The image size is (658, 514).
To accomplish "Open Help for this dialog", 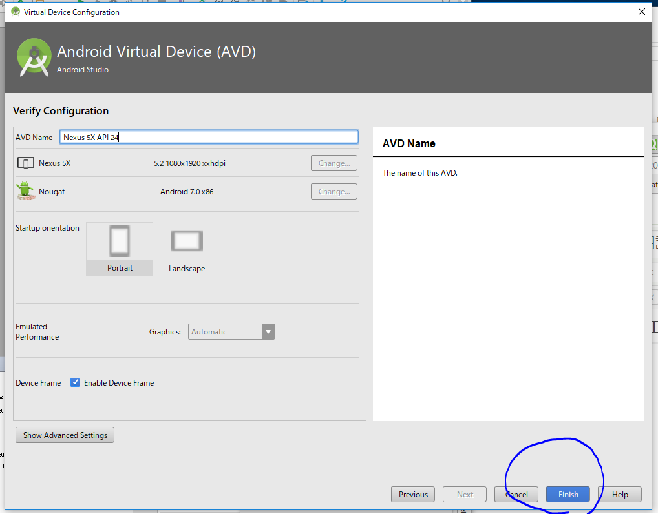I will [619, 494].
